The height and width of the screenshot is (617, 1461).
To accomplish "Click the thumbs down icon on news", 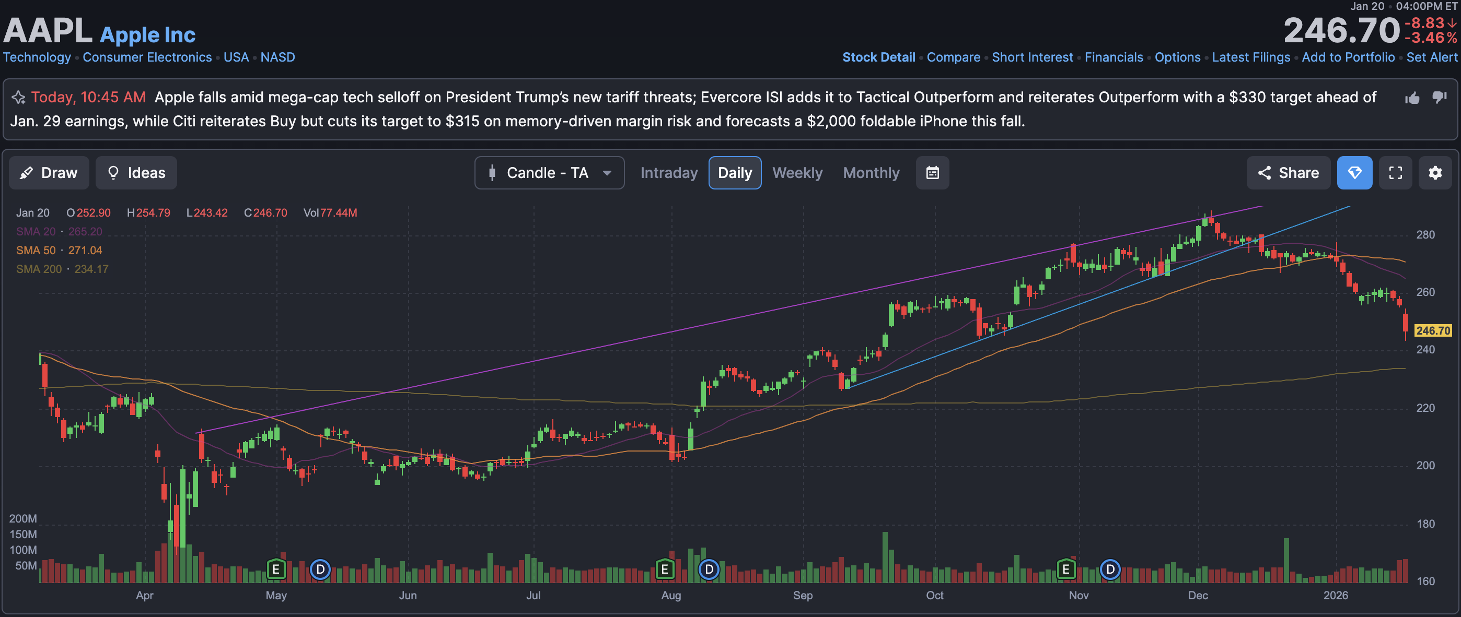I will pos(1439,97).
